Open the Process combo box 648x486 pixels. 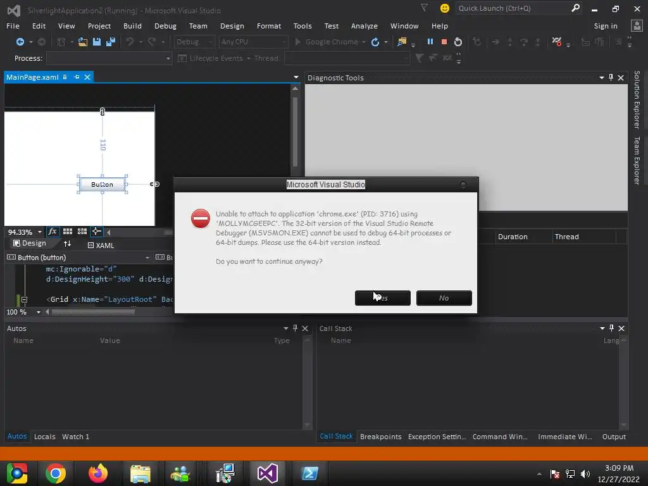tap(109, 58)
